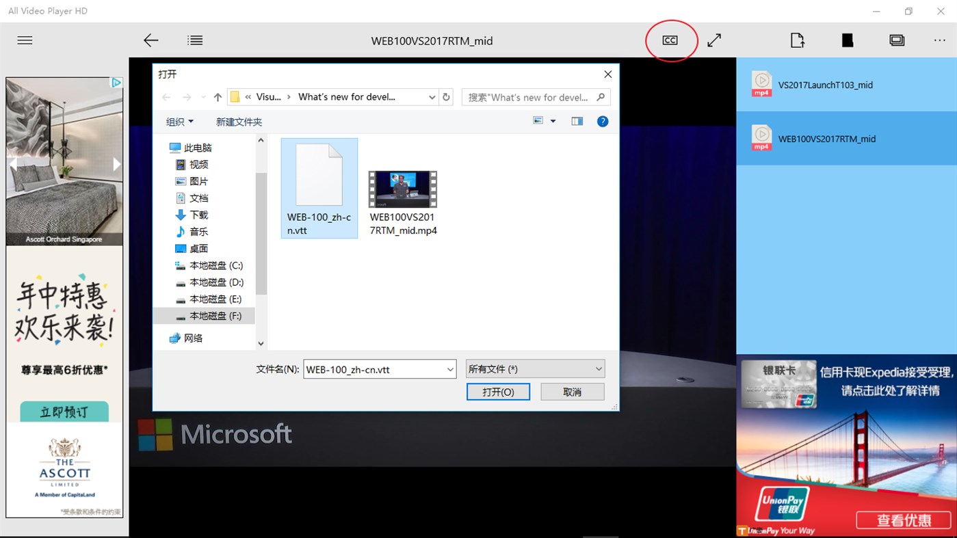Screen dimensions: 957x538
Task: Open the playlist list icon beside back arrow
Action: [x=194, y=40]
